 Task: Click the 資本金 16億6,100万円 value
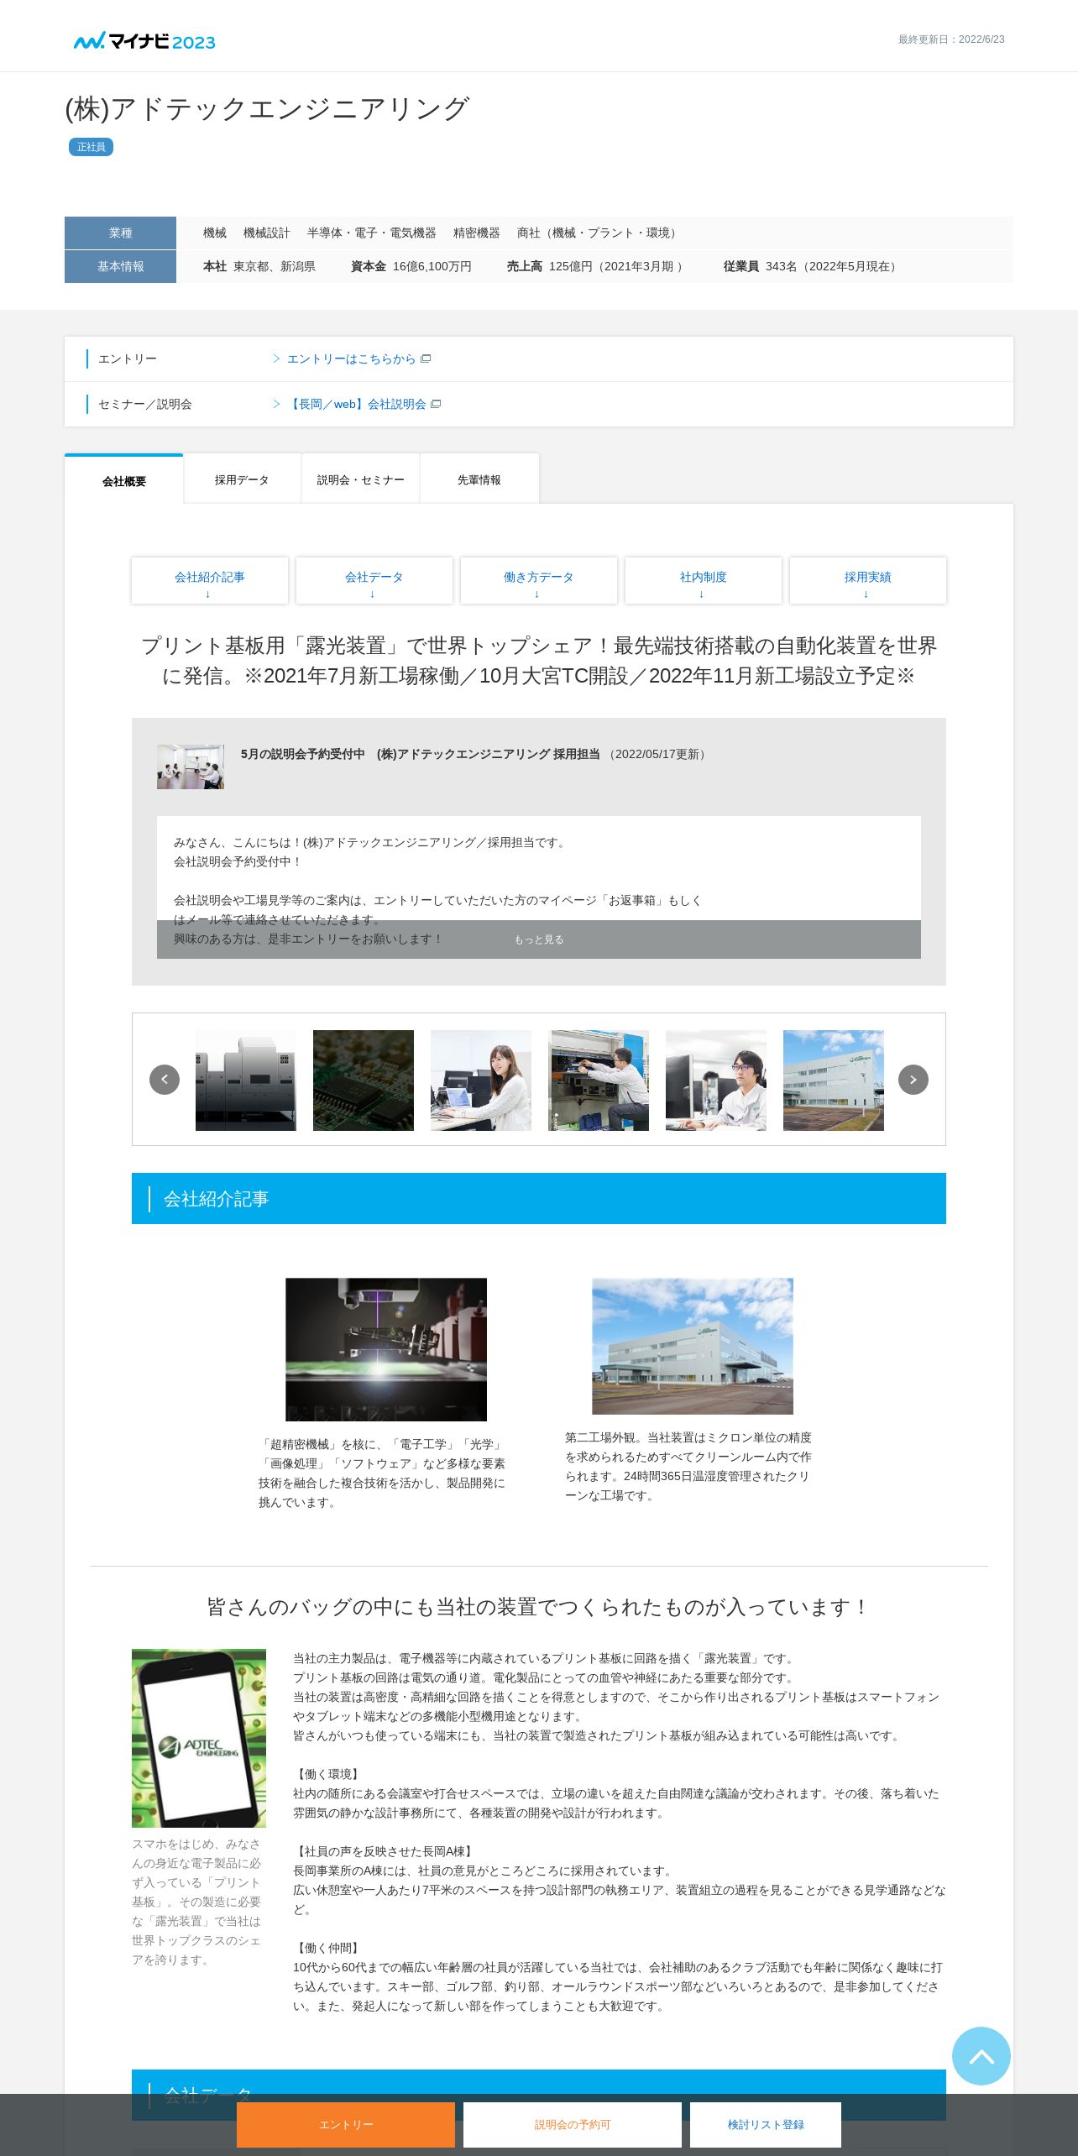coord(411,266)
